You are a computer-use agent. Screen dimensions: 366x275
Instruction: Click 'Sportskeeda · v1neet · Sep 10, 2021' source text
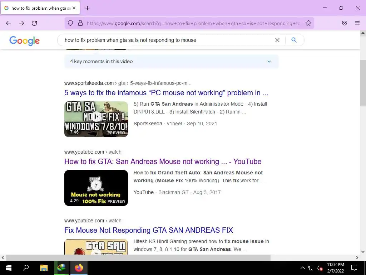175,124
